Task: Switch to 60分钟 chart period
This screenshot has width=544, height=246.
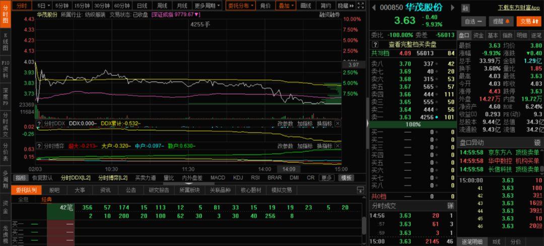Action: [x=122, y=6]
